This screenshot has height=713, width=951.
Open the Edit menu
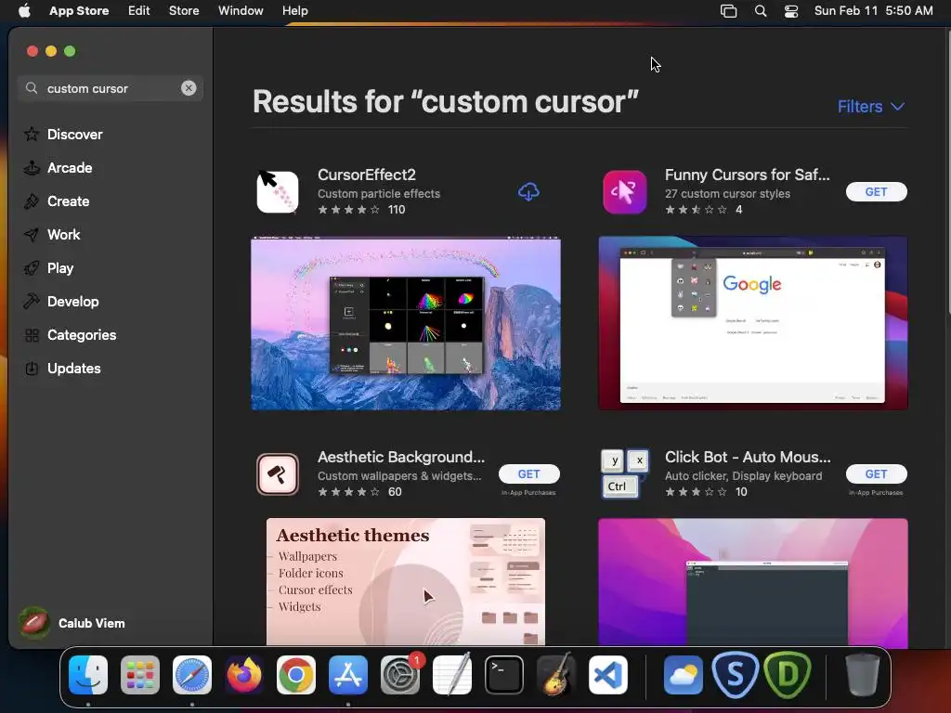tap(139, 11)
